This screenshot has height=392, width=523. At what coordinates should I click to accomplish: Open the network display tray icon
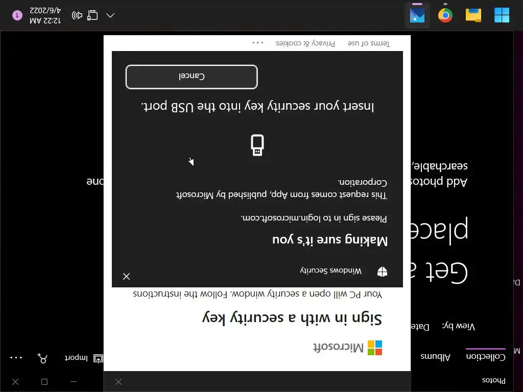(x=92, y=15)
